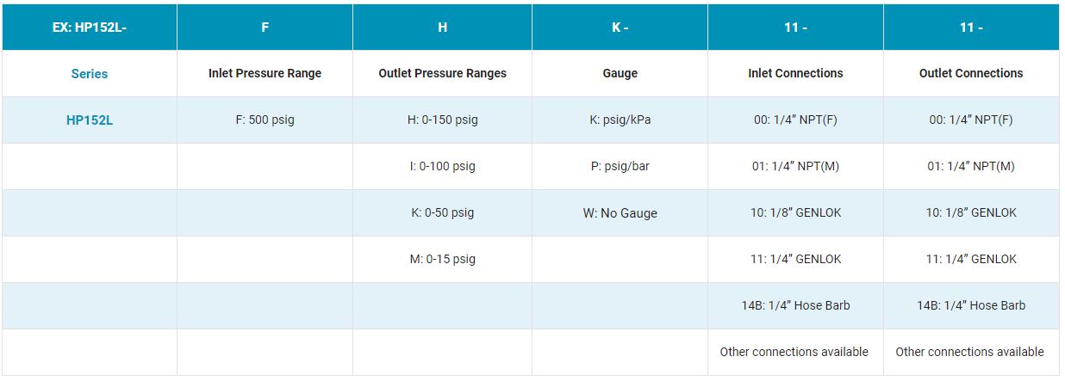Select the F: 500 psig inlet pressure
The image size is (1065, 381).
pyautogui.click(x=265, y=120)
